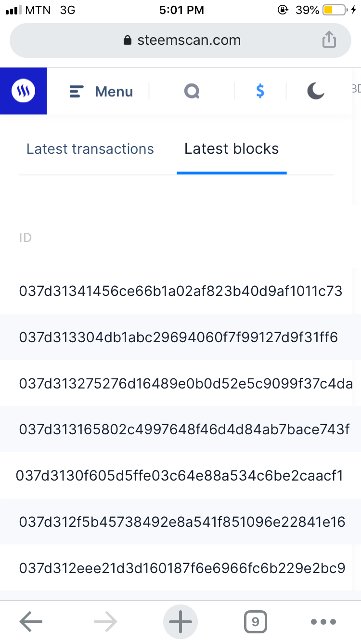361x643 pixels.
Task: Open a new tab with plus button
Action: tap(180, 622)
